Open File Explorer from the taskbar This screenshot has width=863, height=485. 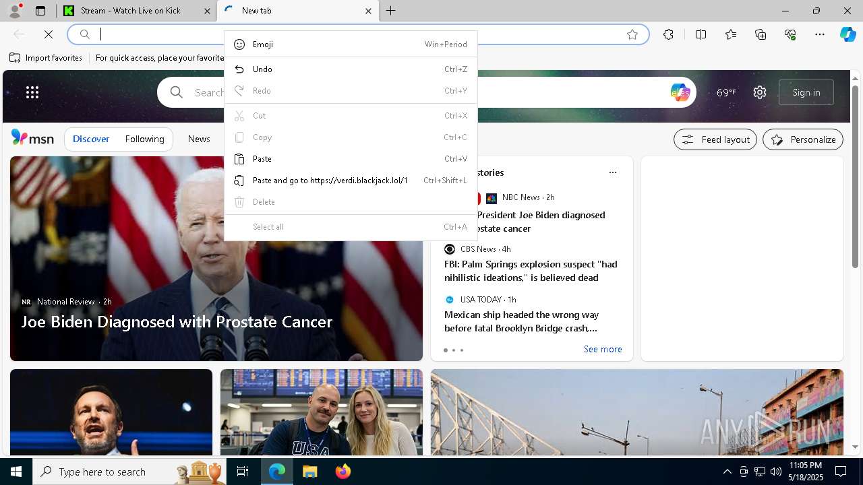point(309,472)
